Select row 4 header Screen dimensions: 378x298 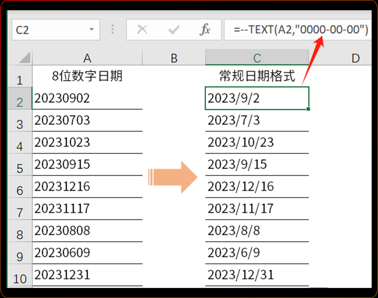[x=20, y=143]
